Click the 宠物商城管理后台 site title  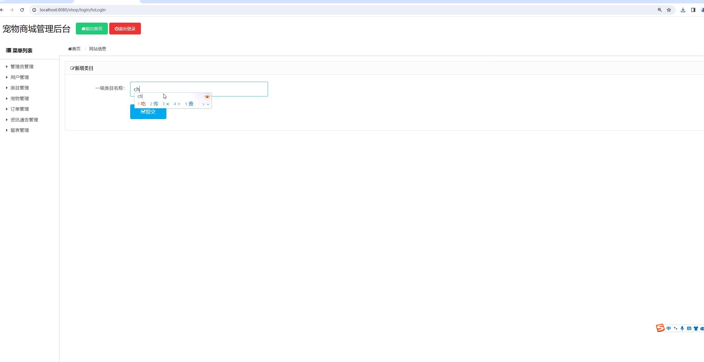(37, 29)
